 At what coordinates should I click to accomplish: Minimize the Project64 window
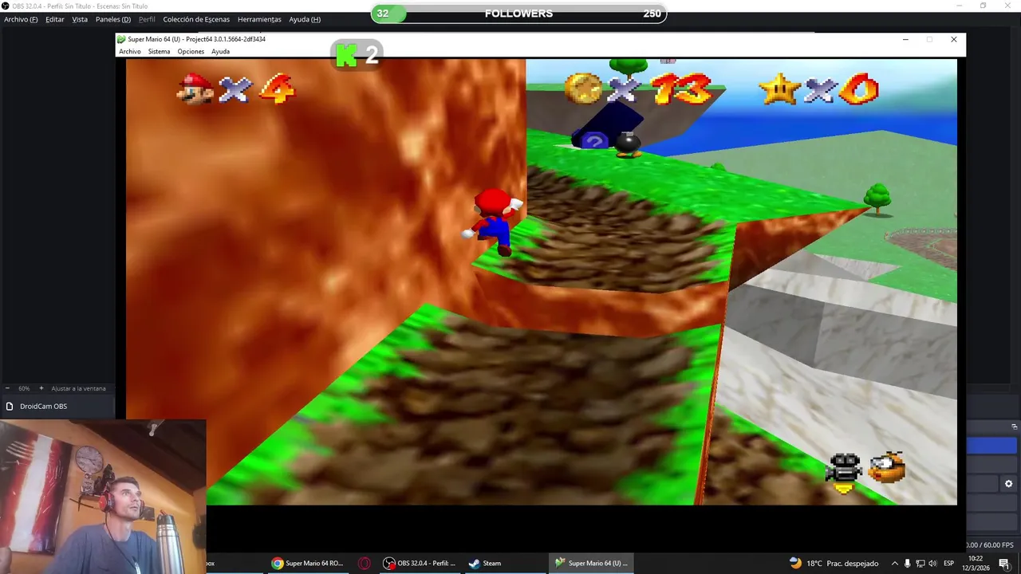905,39
